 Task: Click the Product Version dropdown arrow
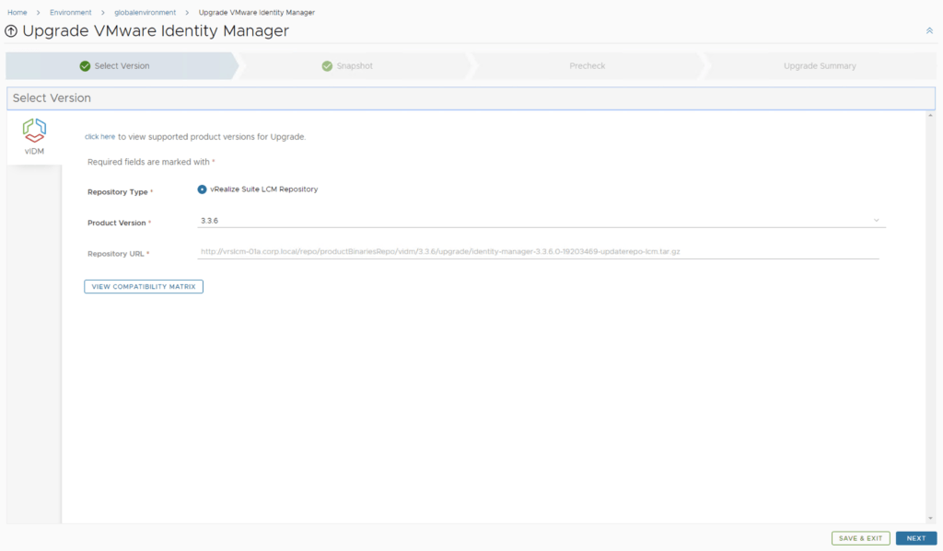point(877,221)
